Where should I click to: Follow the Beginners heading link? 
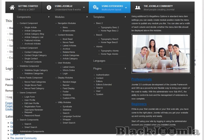(x=139, y=104)
